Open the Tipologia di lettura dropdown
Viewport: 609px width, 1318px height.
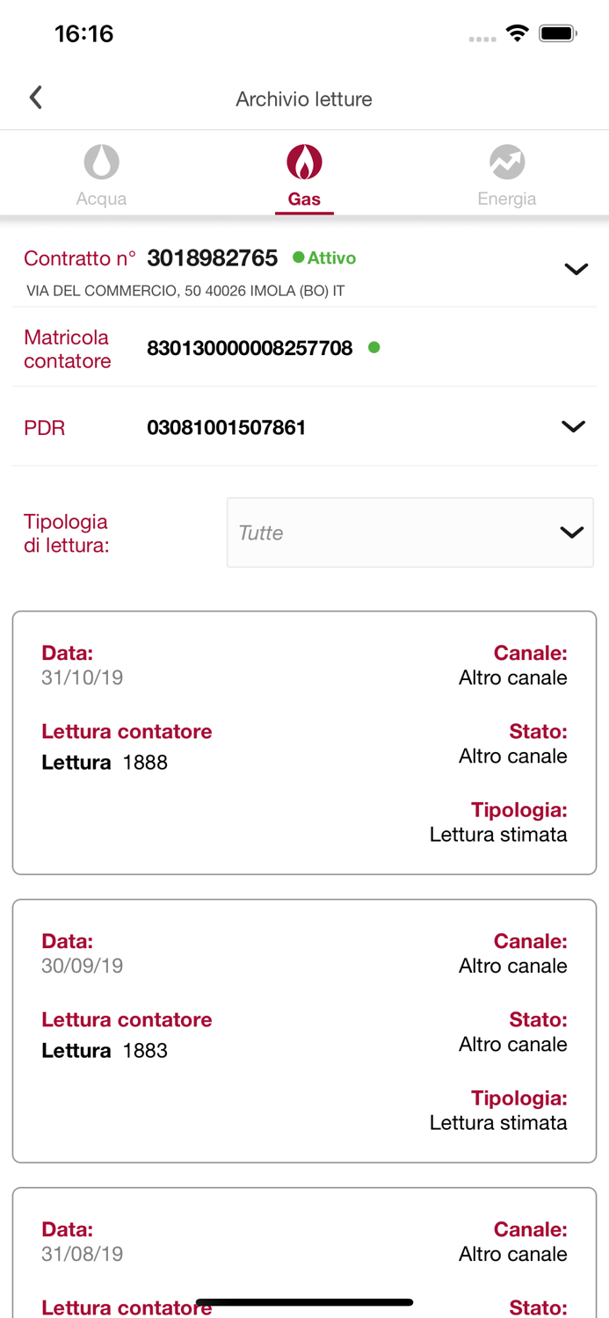[x=410, y=532]
